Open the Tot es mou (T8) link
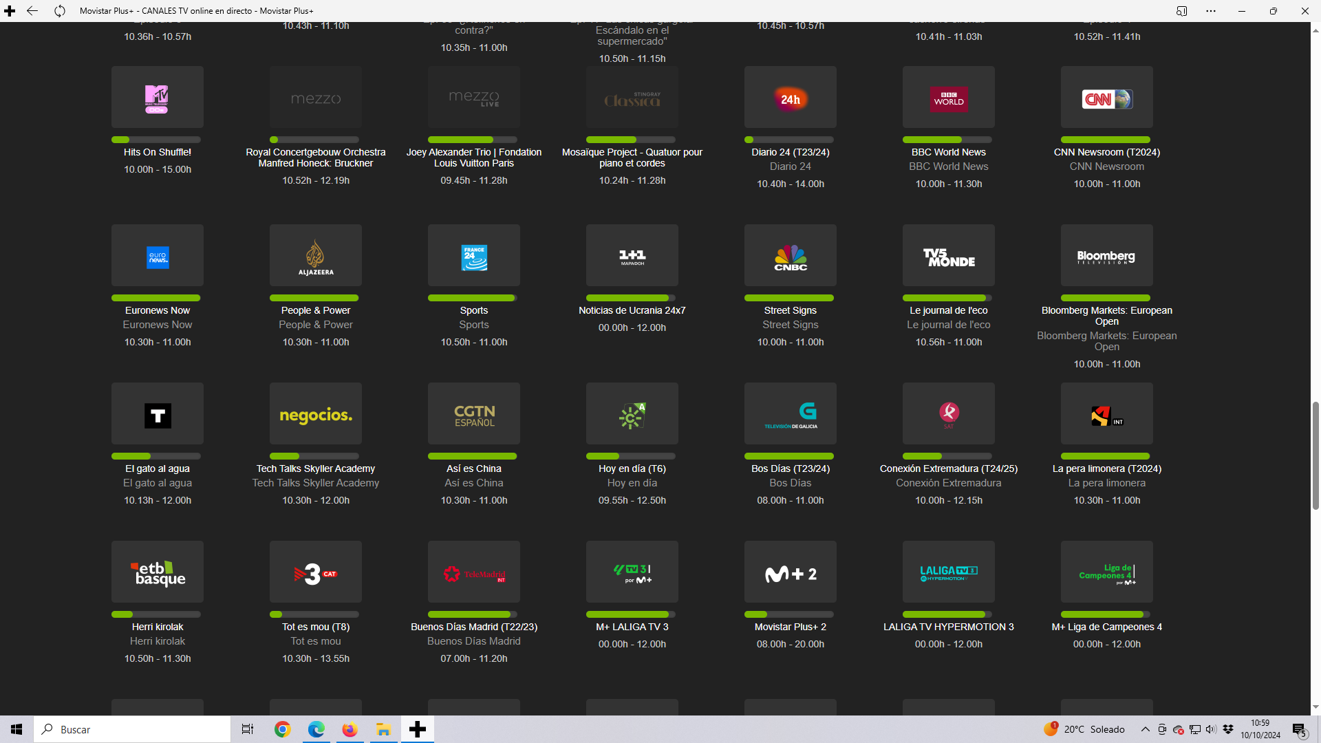 [x=316, y=627]
